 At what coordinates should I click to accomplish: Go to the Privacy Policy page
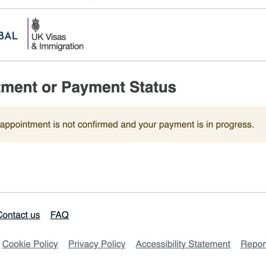[x=97, y=244]
